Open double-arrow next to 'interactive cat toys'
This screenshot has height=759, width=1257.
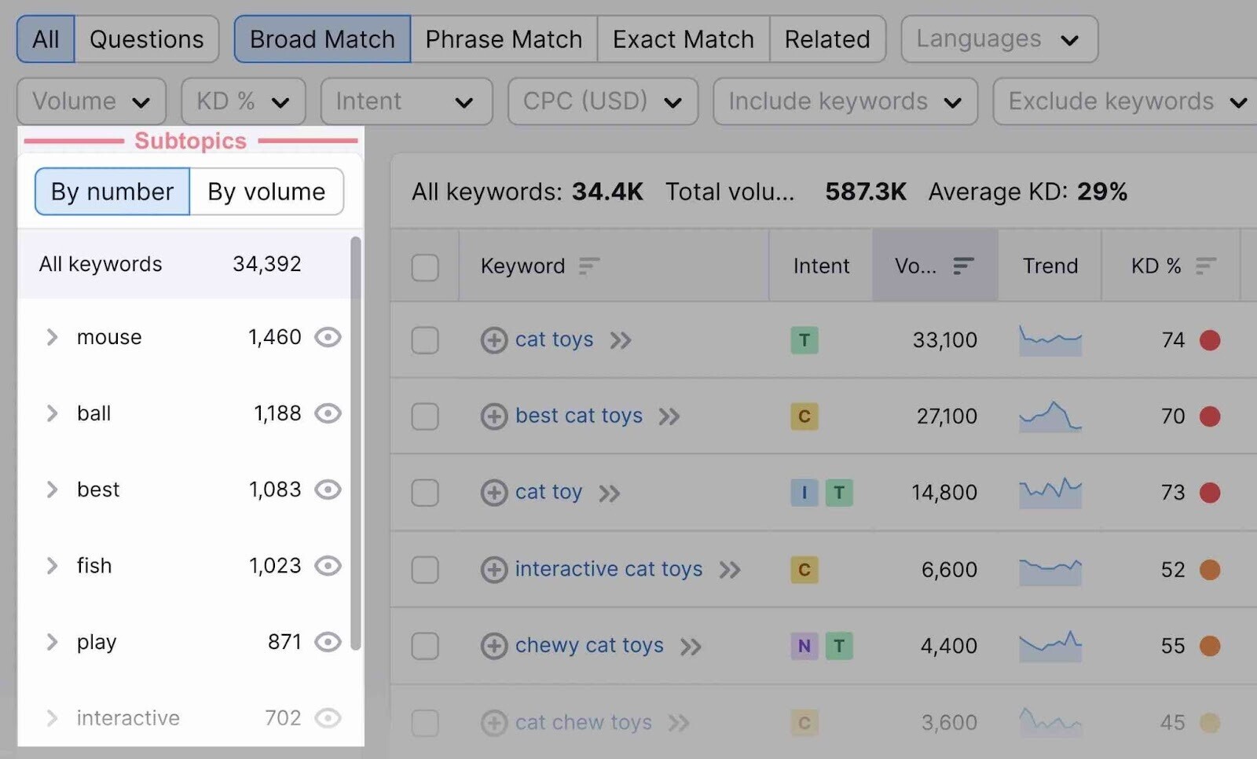coord(730,570)
